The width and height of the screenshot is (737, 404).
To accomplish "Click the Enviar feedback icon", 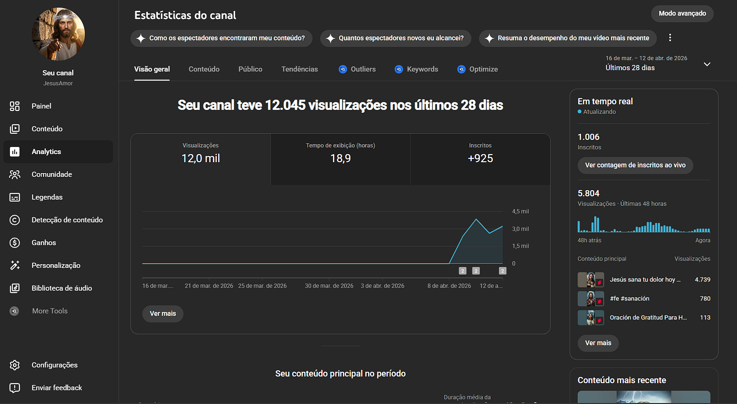I will pos(15,388).
